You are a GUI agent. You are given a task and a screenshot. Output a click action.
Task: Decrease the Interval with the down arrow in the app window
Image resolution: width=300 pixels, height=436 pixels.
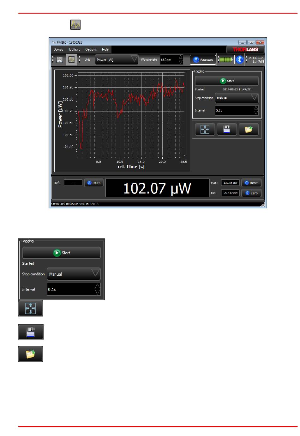point(256,113)
